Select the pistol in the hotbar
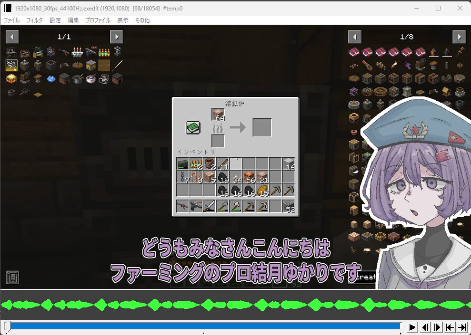 (196, 206)
